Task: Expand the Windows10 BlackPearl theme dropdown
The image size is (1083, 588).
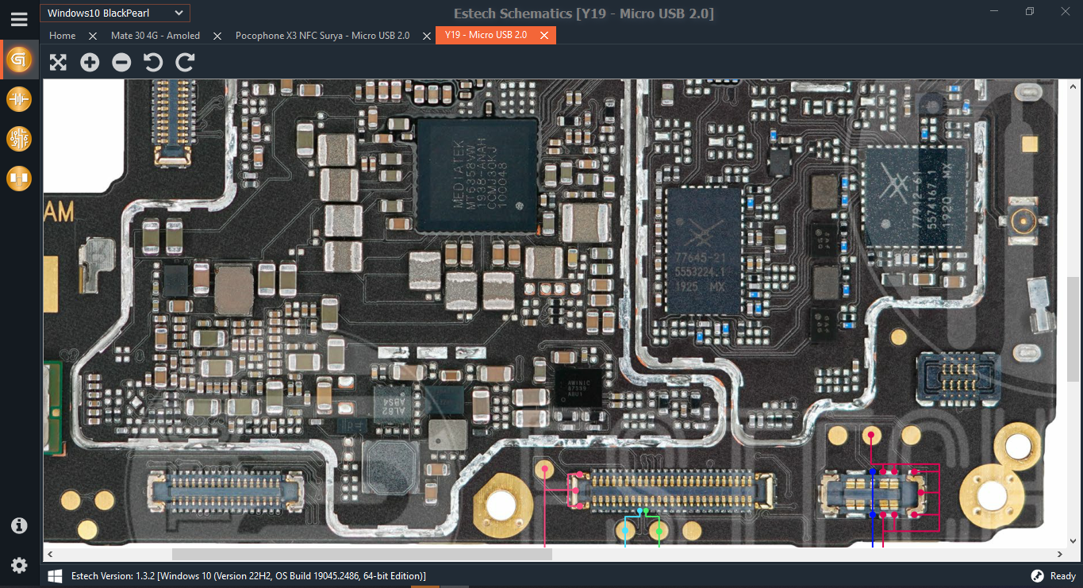Action: [115, 13]
